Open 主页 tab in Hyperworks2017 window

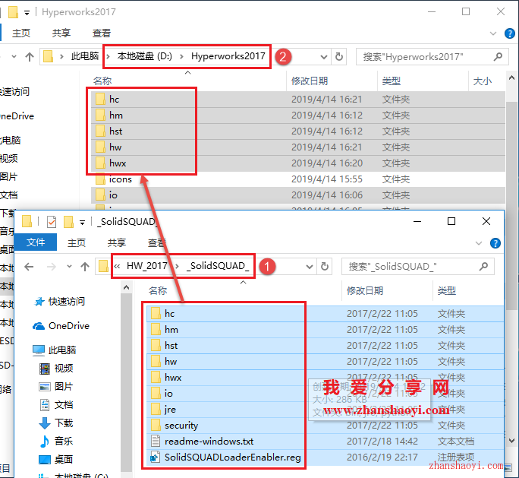(20, 33)
